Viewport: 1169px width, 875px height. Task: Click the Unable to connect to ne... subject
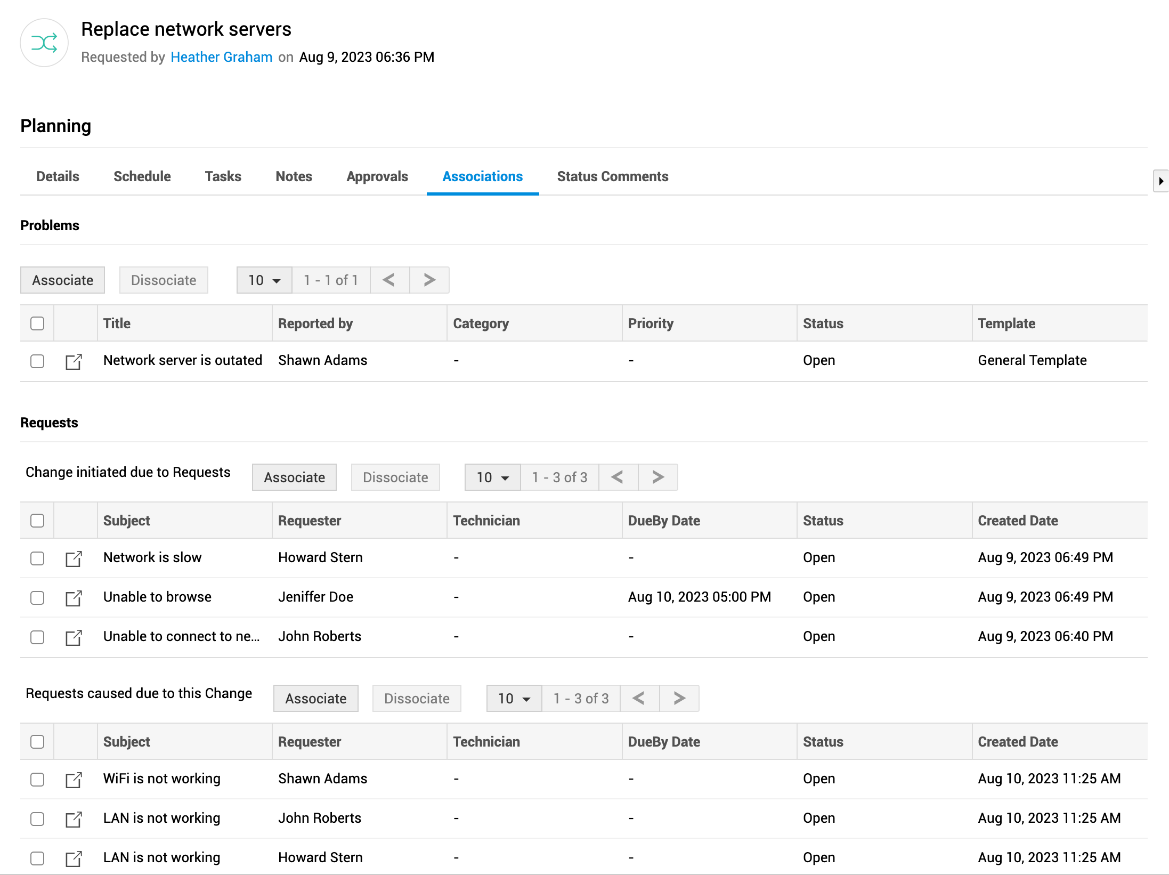point(182,636)
